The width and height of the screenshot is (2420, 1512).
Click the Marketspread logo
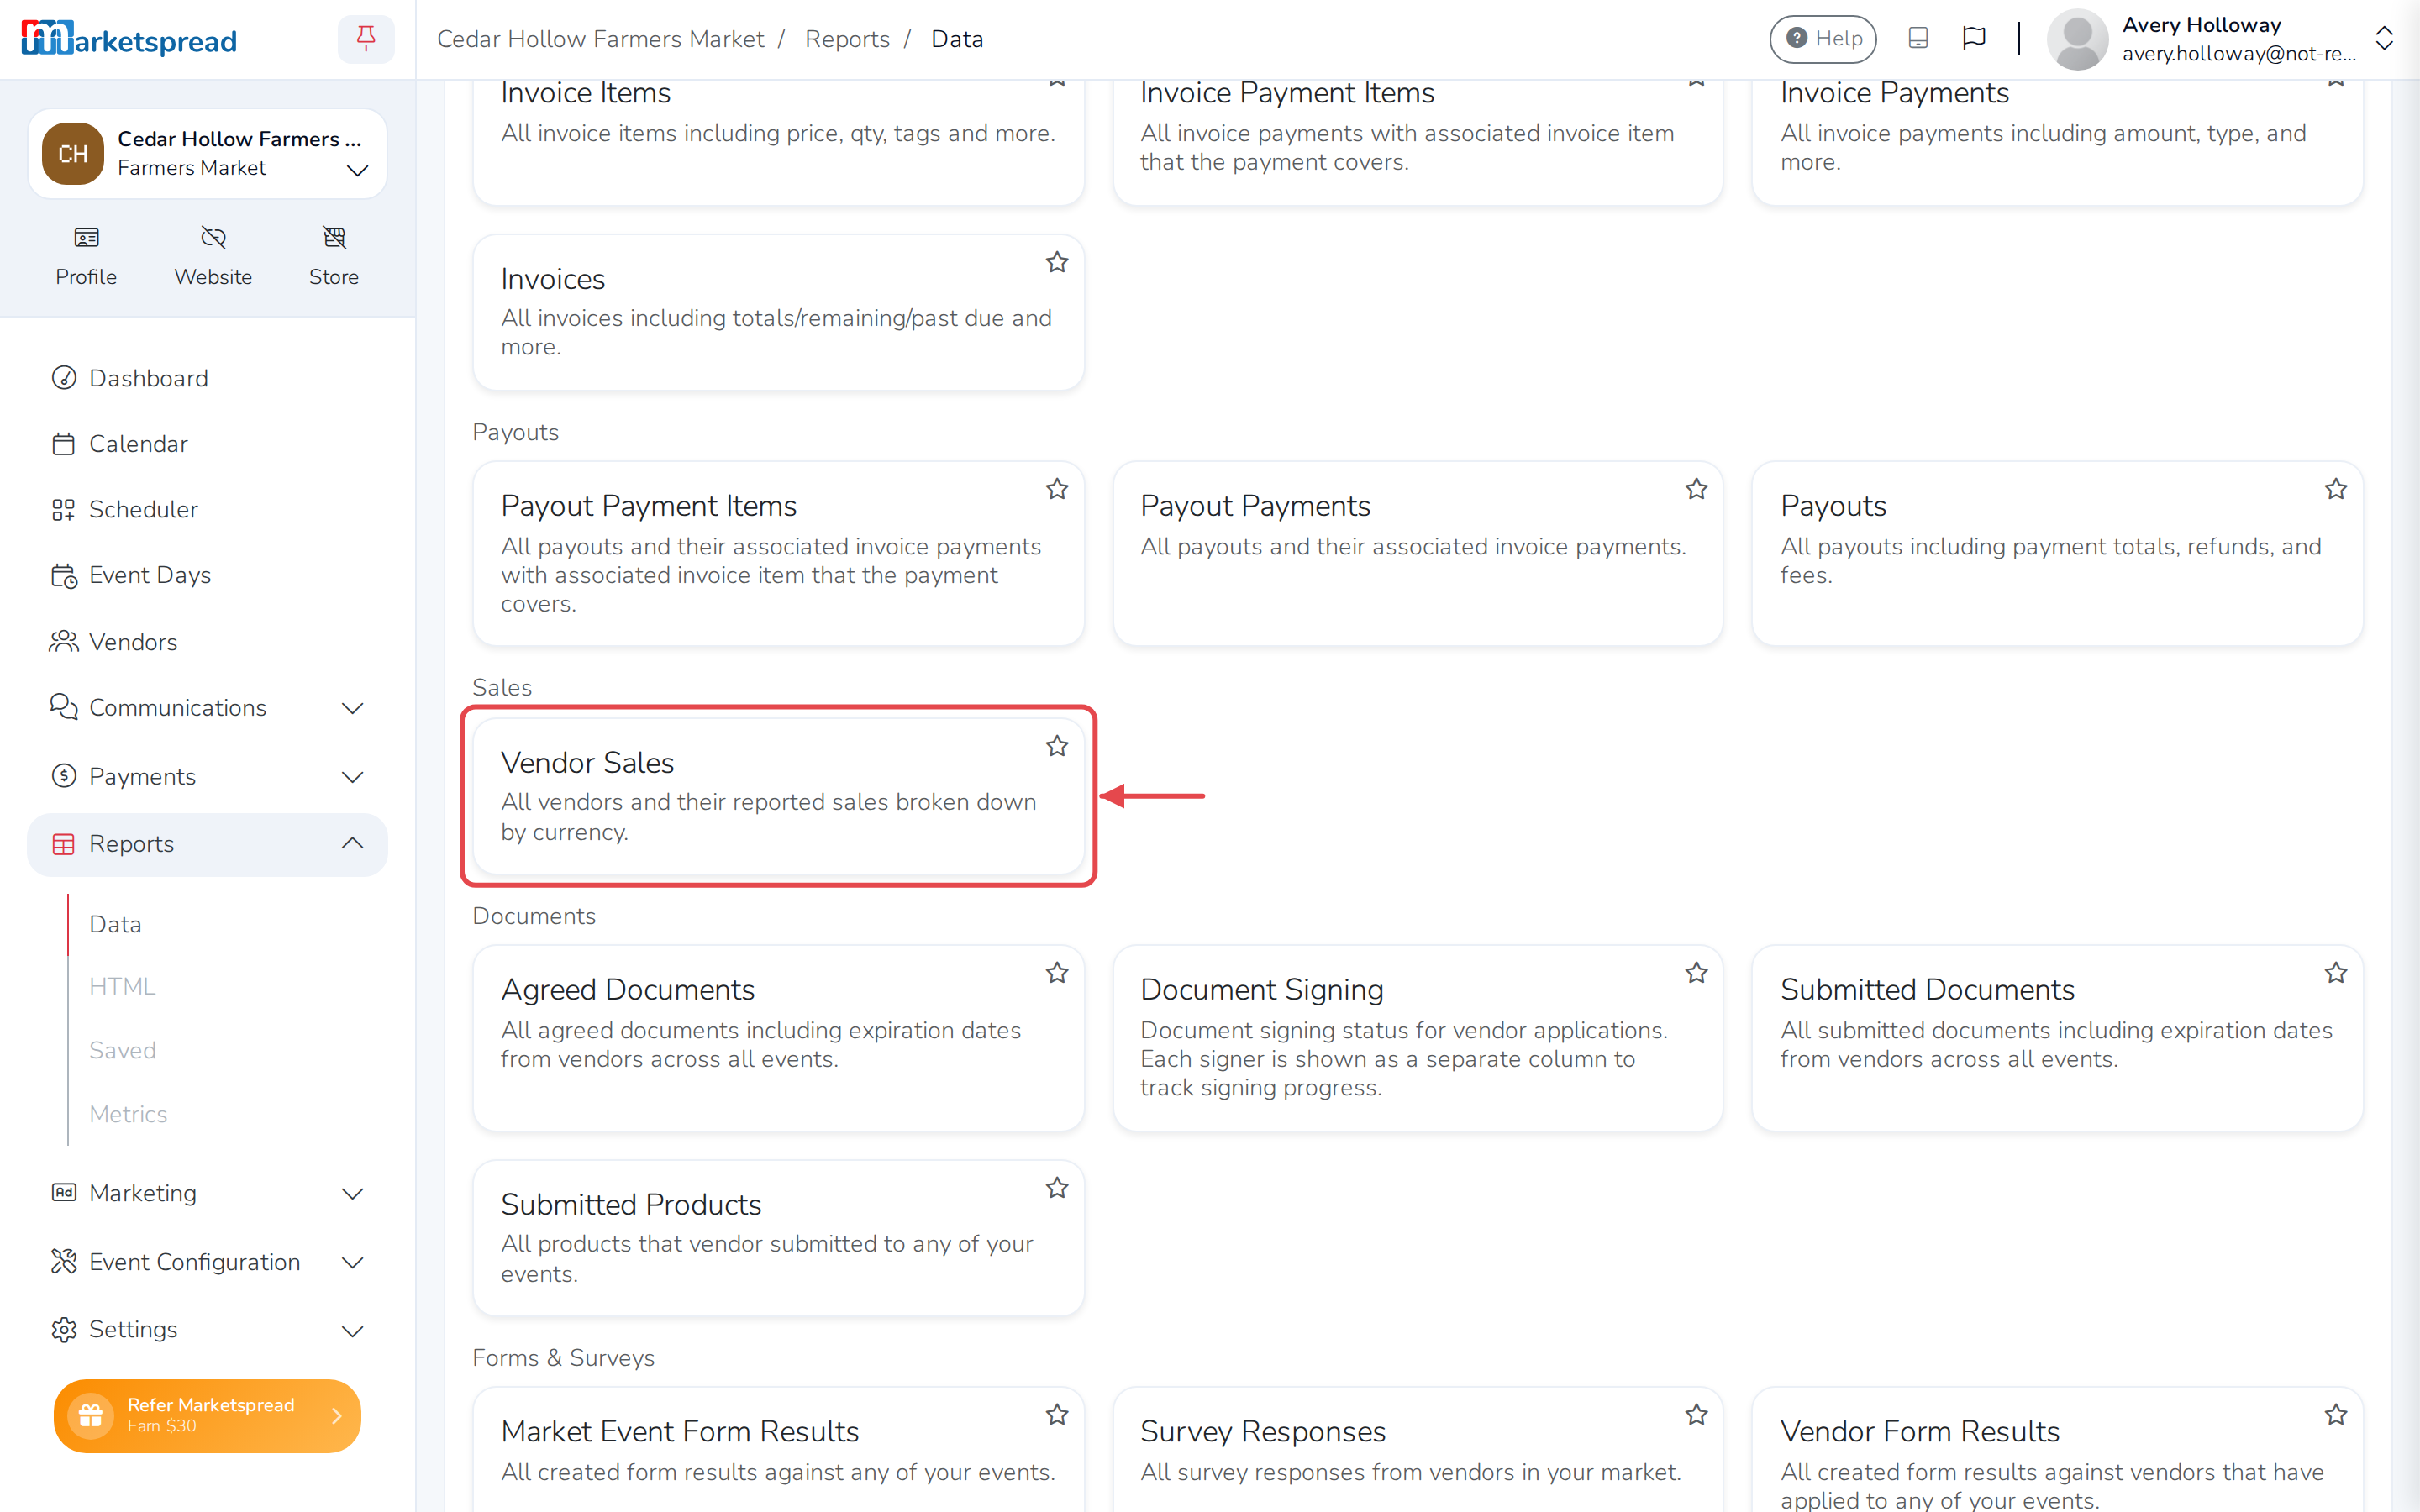point(129,39)
